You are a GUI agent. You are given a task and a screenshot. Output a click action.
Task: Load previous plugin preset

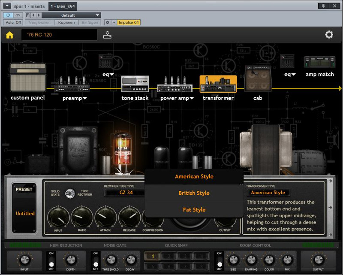33,15
